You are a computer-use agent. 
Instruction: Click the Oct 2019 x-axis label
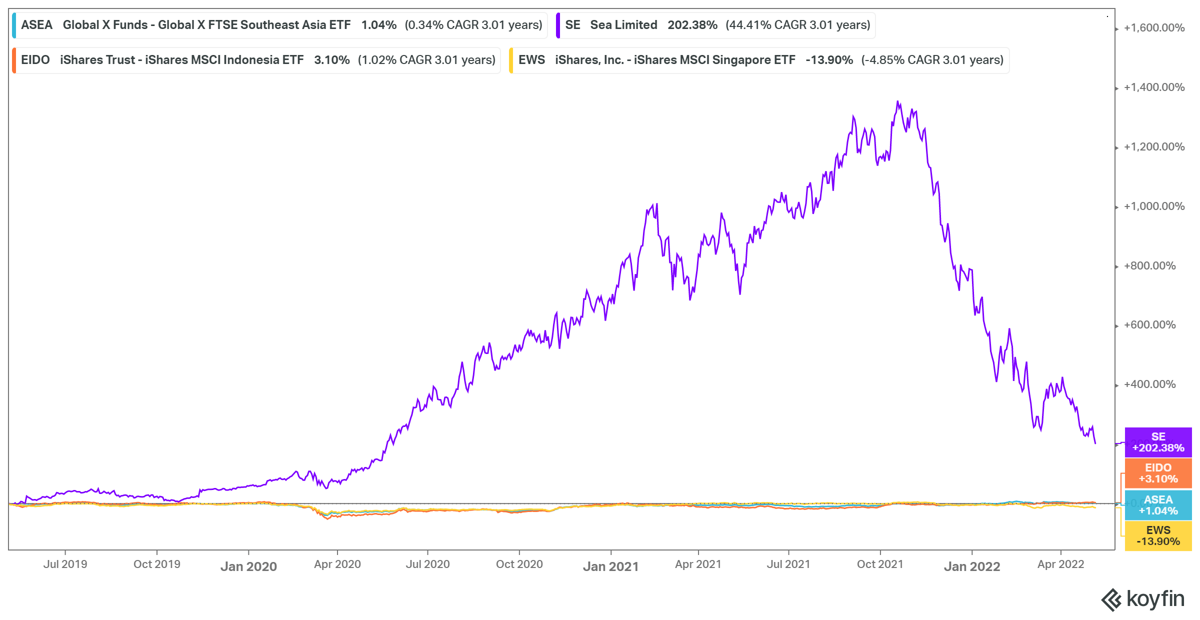pos(157,564)
